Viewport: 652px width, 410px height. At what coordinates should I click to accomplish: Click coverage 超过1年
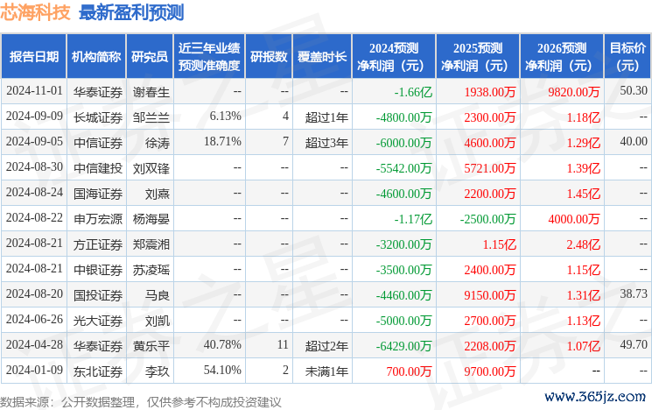click(326, 117)
